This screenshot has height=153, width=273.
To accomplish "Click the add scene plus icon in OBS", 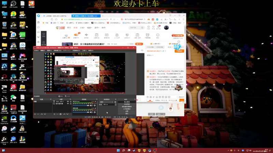I will 35,114.
